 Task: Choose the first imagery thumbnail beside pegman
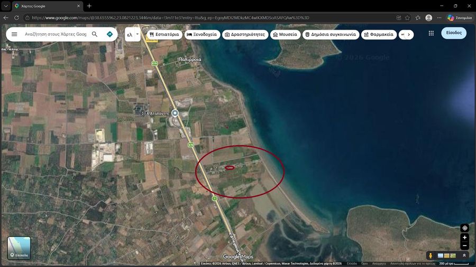441,256
